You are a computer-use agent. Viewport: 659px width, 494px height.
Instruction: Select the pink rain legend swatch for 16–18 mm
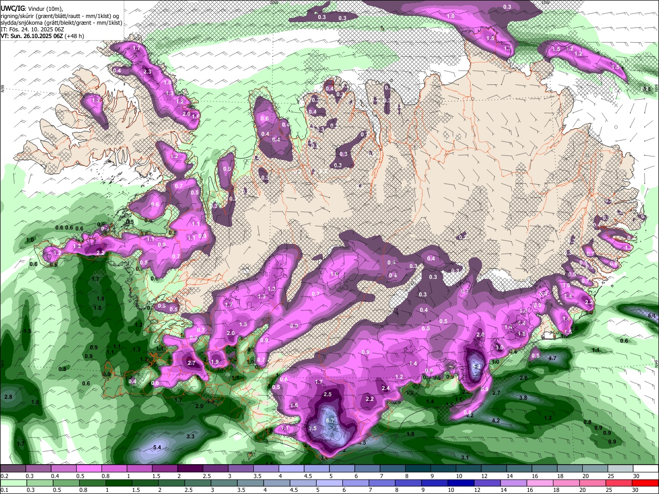click(541, 483)
